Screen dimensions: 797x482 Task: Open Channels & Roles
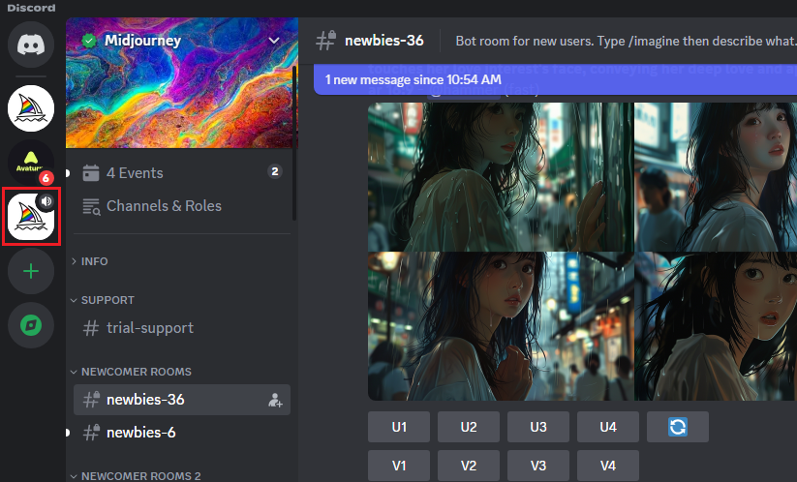coord(182,206)
